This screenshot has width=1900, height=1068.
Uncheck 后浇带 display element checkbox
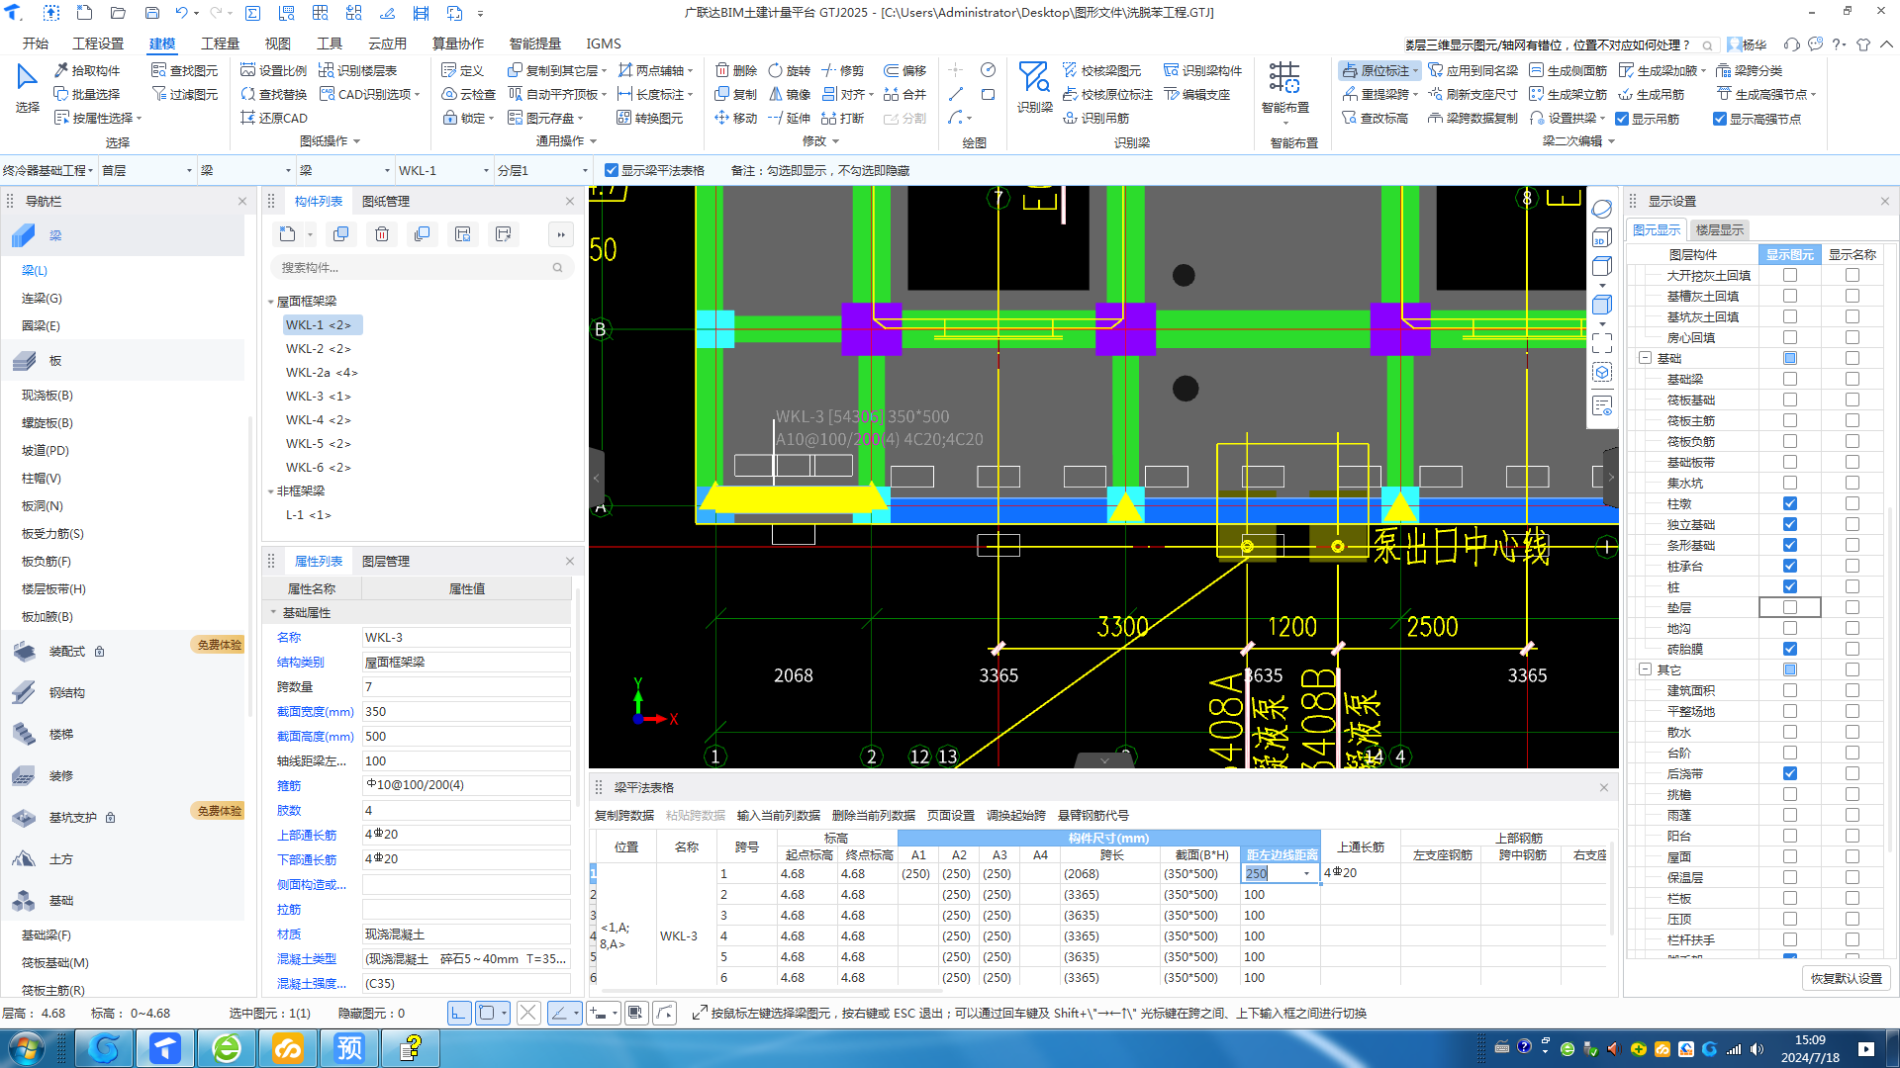(1790, 773)
